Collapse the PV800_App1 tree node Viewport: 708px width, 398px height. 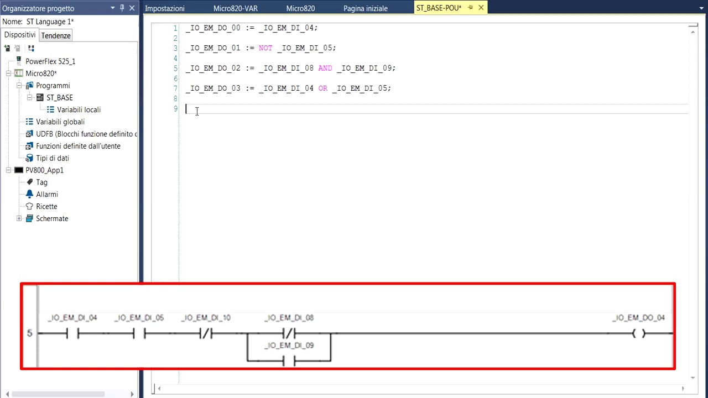click(x=9, y=170)
